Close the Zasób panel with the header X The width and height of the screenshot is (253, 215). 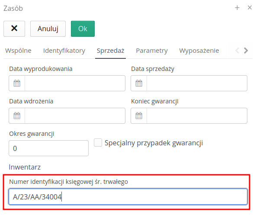[x=250, y=8]
